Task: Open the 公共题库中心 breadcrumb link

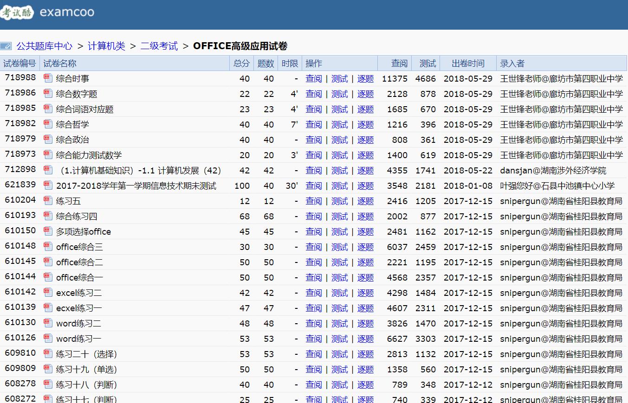Action: (44, 46)
